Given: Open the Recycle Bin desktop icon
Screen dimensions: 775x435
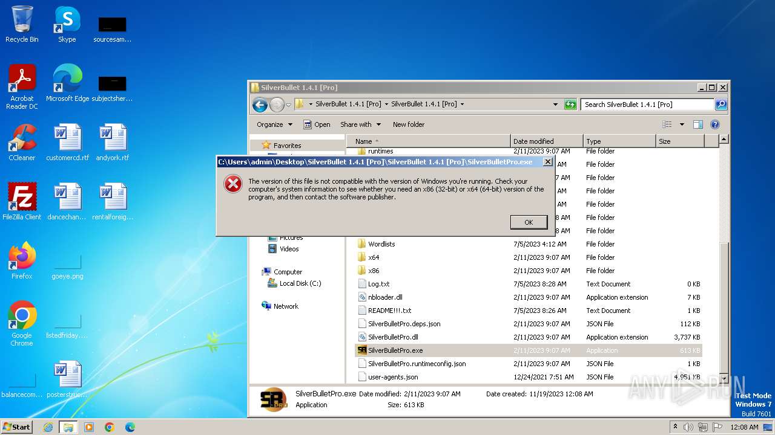Looking at the screenshot, I should (x=22, y=24).
